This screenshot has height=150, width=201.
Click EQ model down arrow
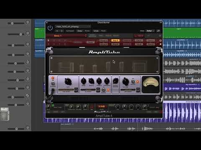98,91
